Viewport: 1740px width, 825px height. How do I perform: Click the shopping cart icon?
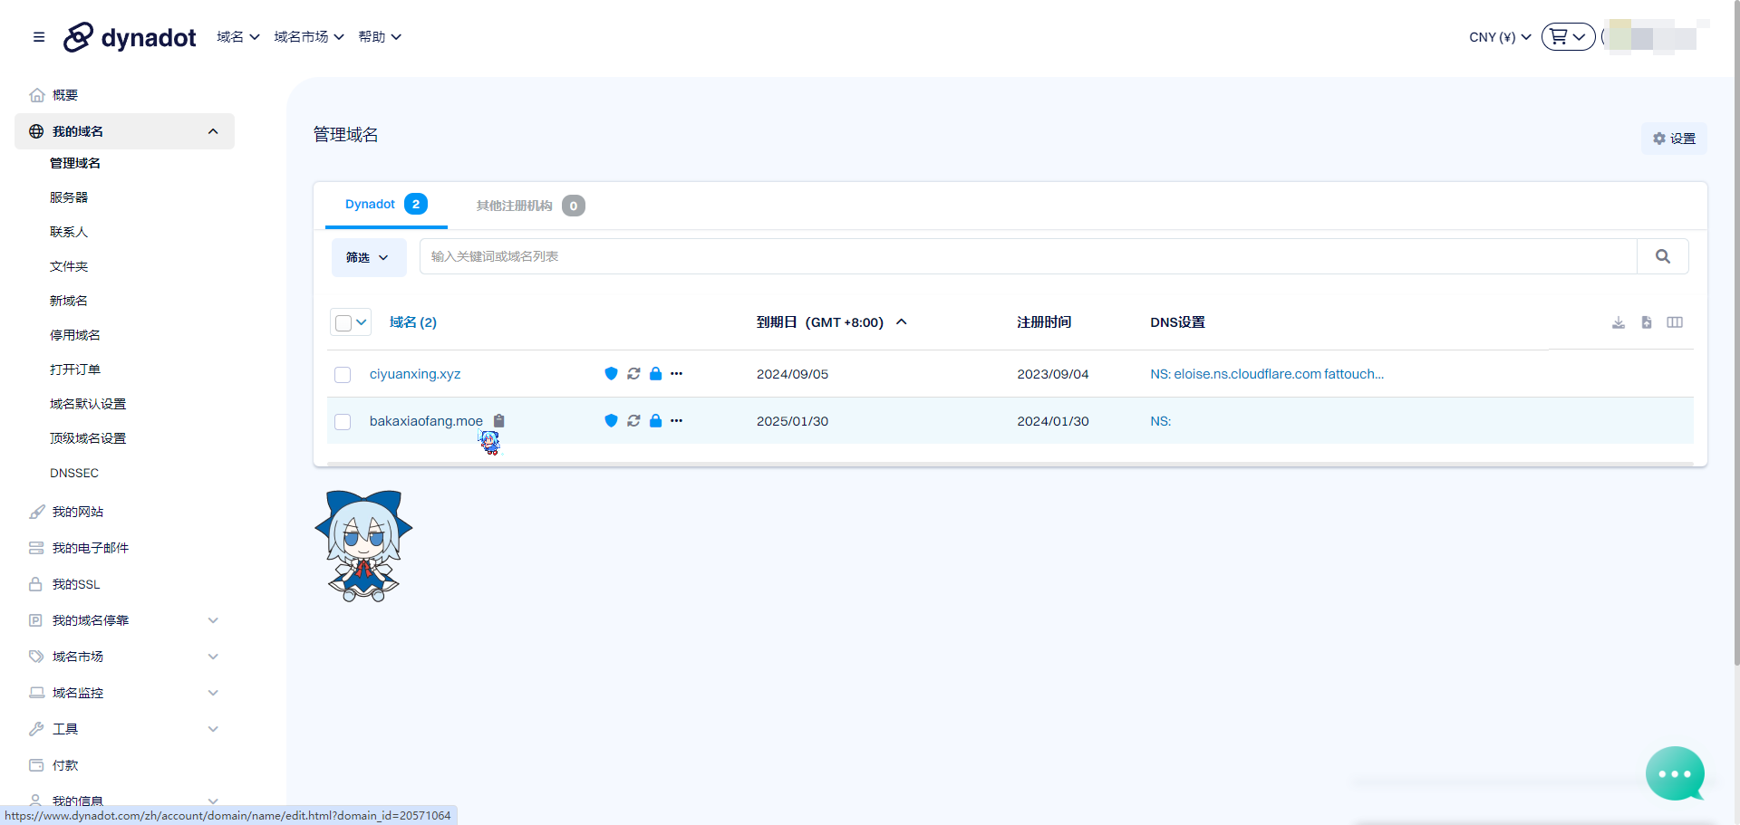[x=1559, y=37]
